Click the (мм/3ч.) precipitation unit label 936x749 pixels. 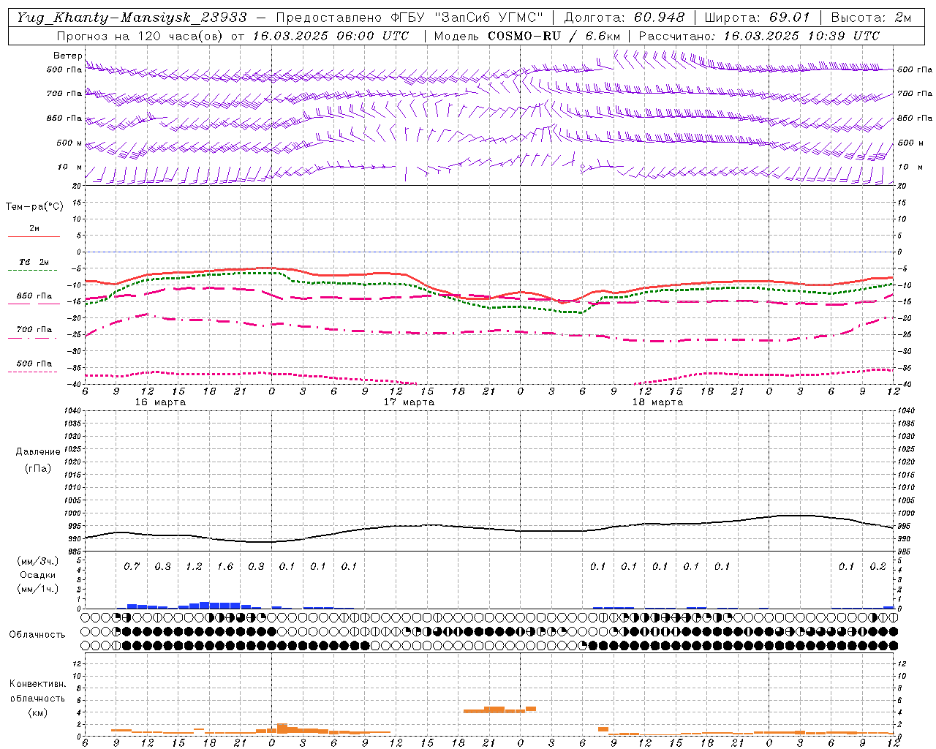(39, 561)
